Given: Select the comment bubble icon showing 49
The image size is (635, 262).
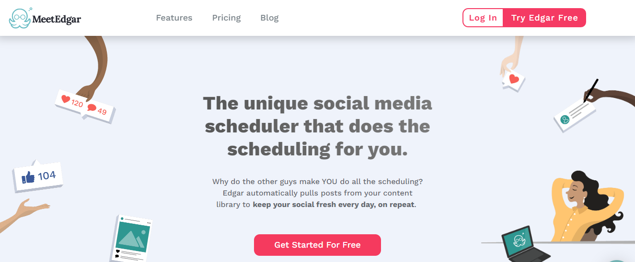Looking at the screenshot, I should pyautogui.click(x=92, y=109).
